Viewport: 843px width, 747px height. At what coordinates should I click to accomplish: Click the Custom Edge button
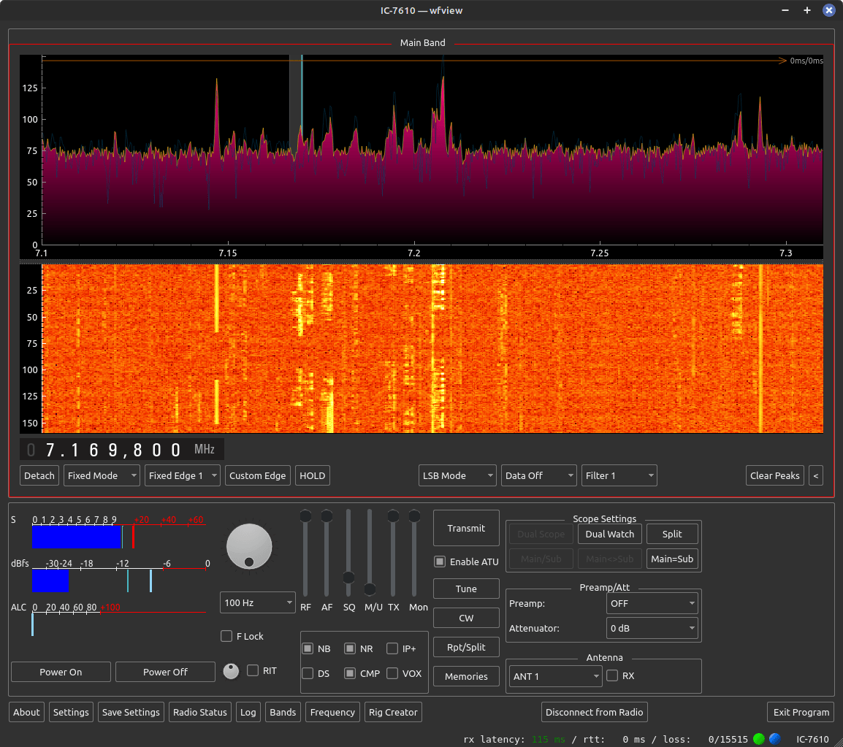click(x=258, y=475)
